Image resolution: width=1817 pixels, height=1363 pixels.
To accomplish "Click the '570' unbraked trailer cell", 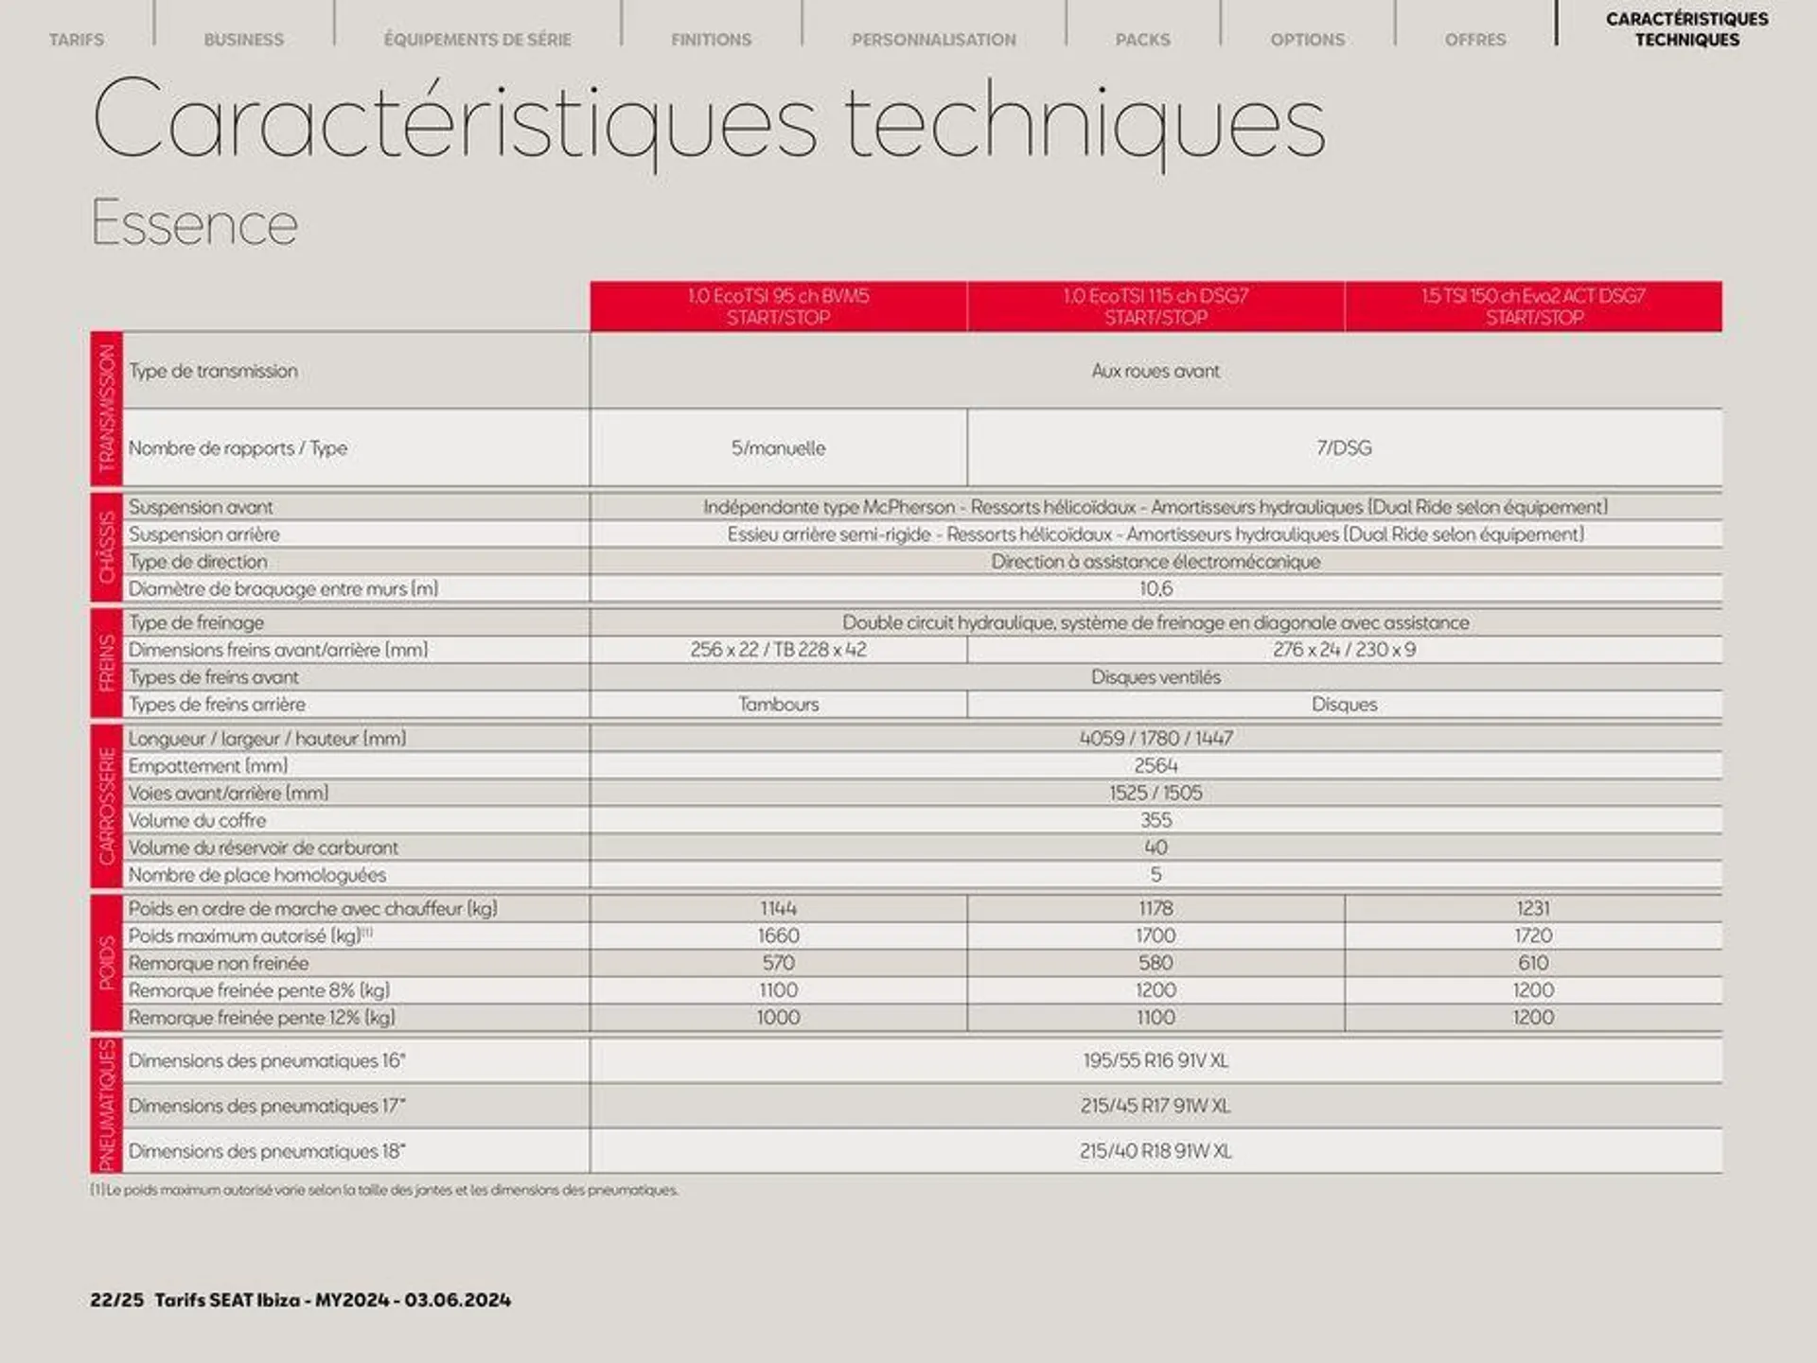I will click(x=778, y=963).
